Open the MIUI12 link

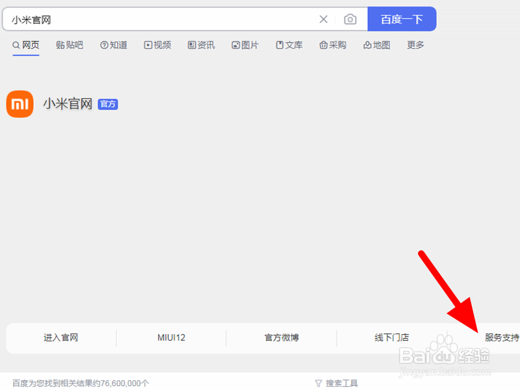pos(171,337)
